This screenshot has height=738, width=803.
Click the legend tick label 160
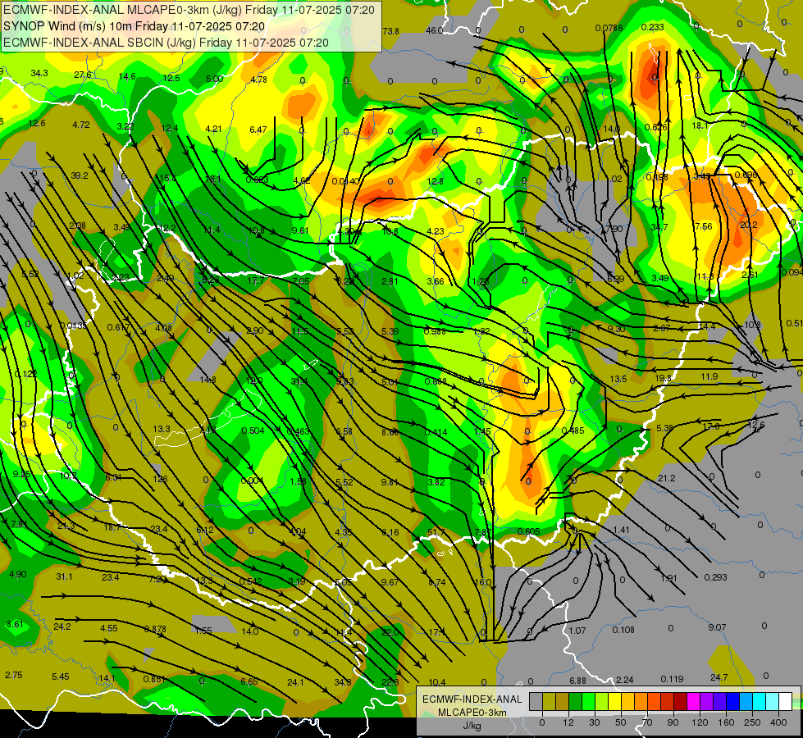coord(726,722)
